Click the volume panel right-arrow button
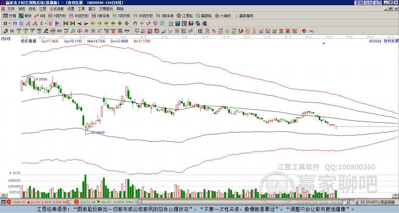 point(395,196)
